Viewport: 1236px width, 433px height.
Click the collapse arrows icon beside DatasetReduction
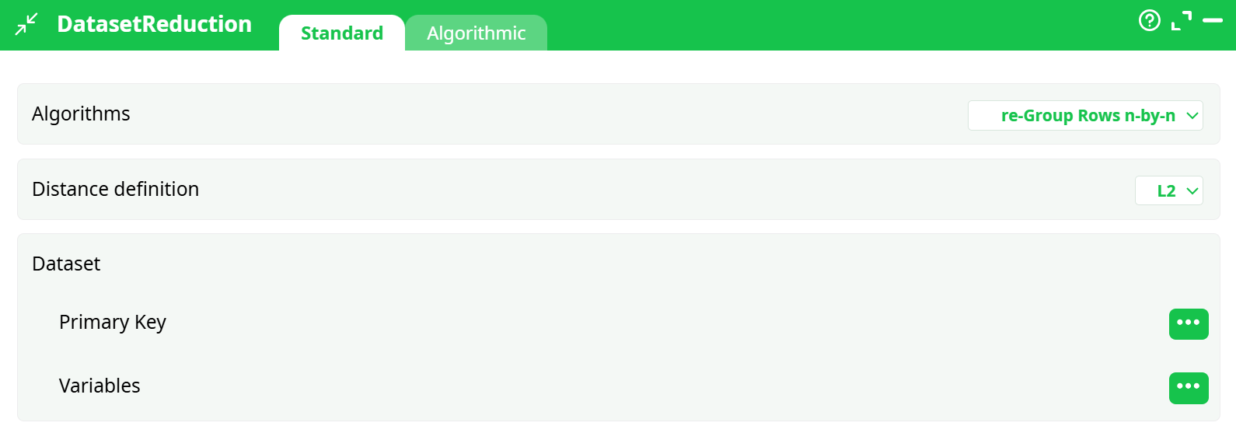(26, 24)
